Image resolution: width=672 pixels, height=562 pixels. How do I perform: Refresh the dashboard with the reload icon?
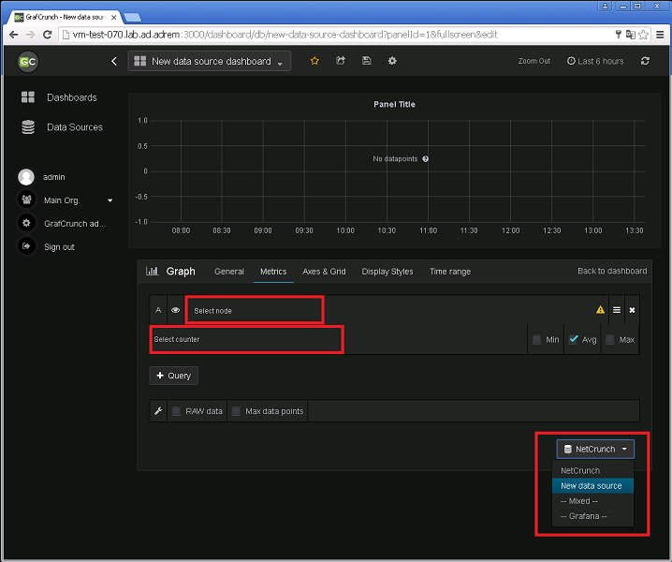(645, 61)
